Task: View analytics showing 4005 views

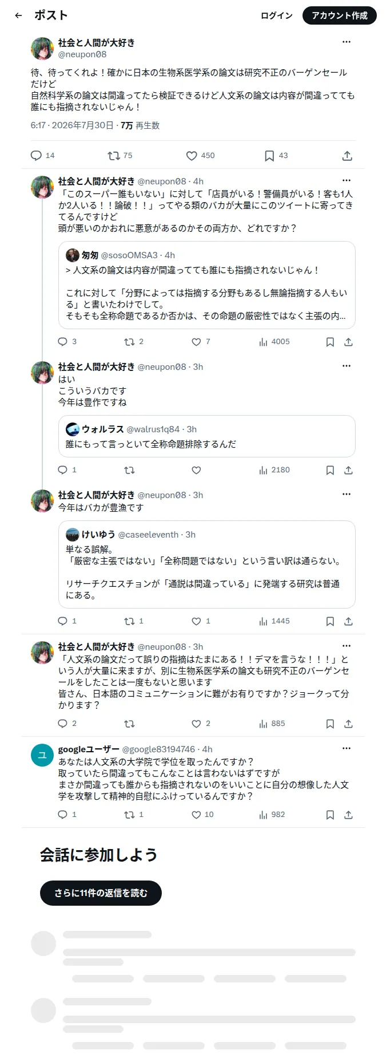Action: tap(274, 342)
